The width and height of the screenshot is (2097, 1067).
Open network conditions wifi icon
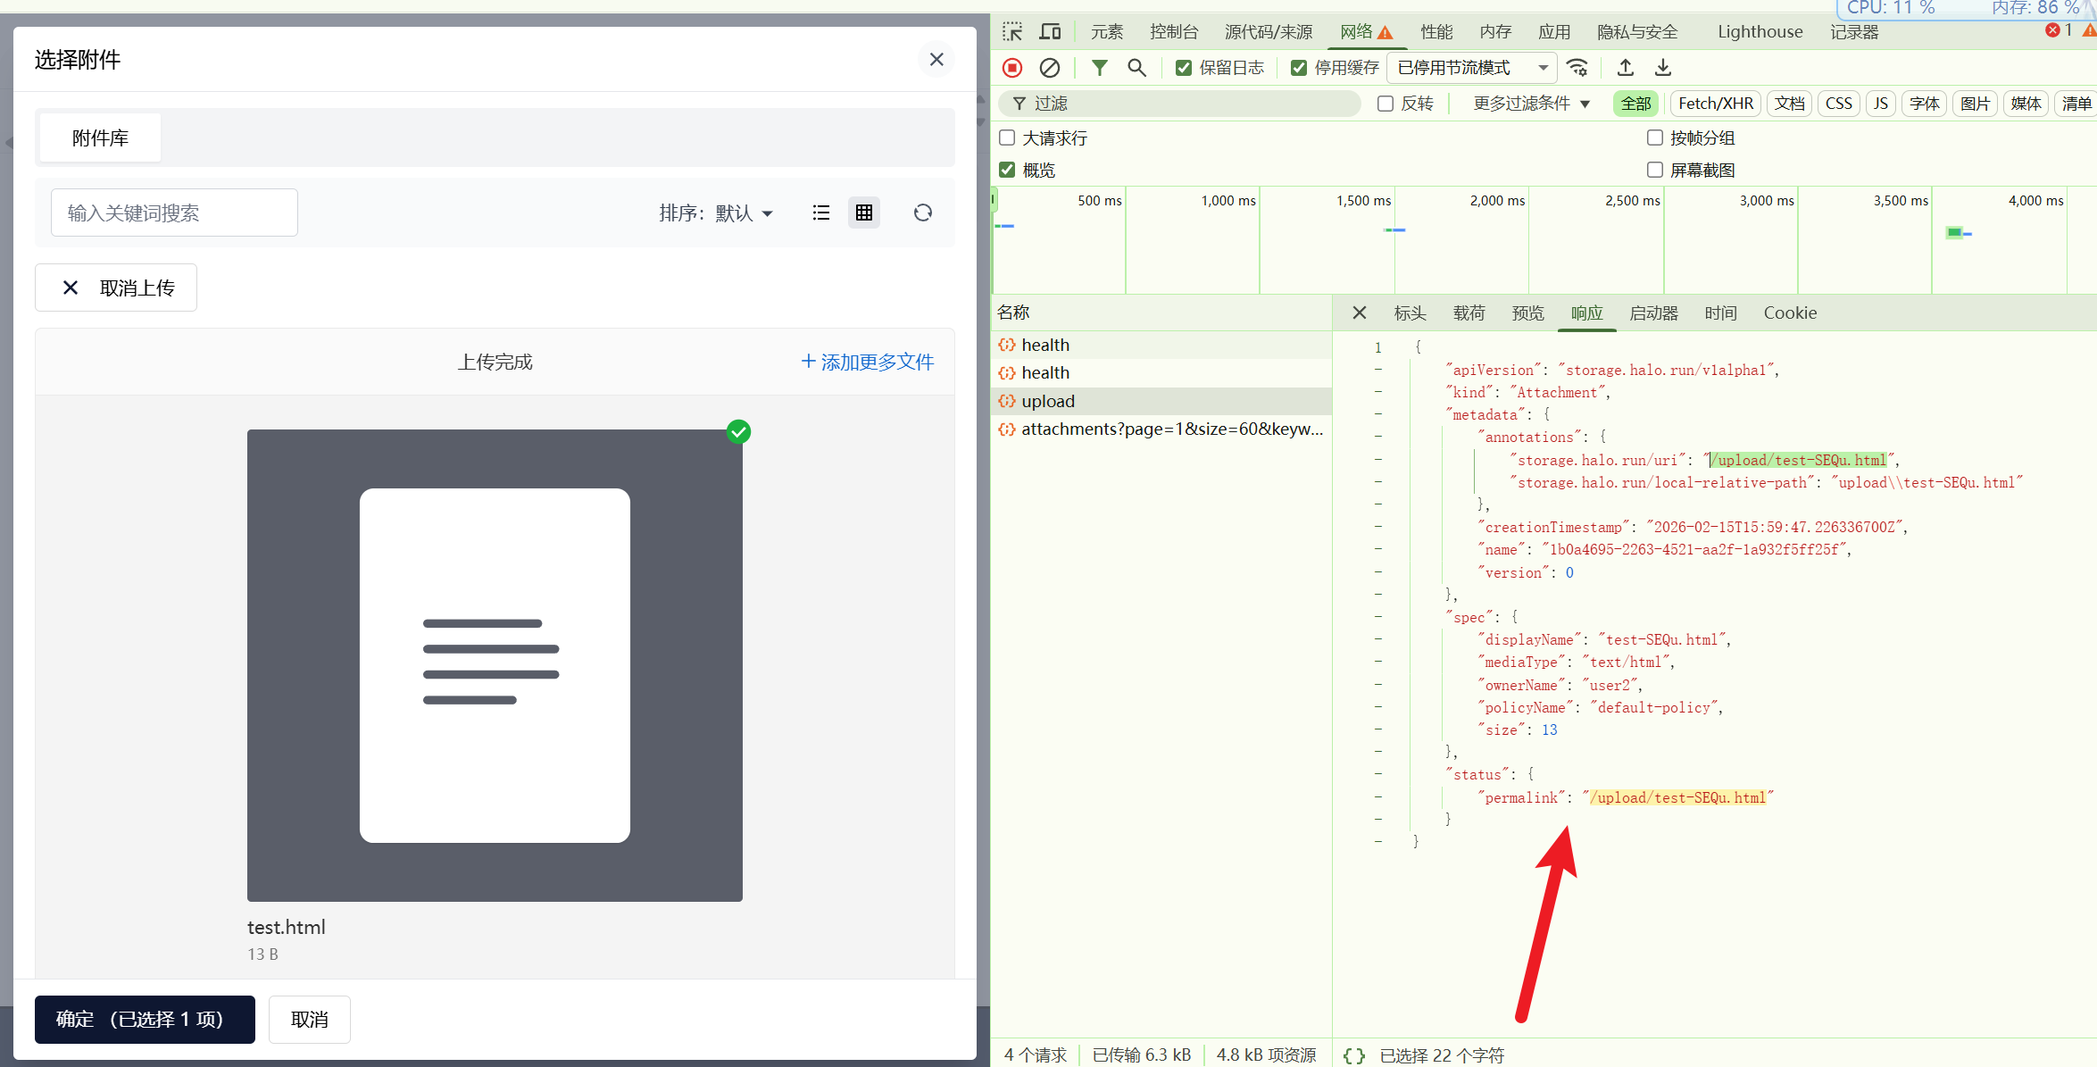click(x=1578, y=68)
